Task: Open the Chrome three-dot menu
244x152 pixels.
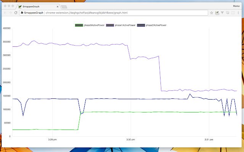Action: click(x=238, y=13)
